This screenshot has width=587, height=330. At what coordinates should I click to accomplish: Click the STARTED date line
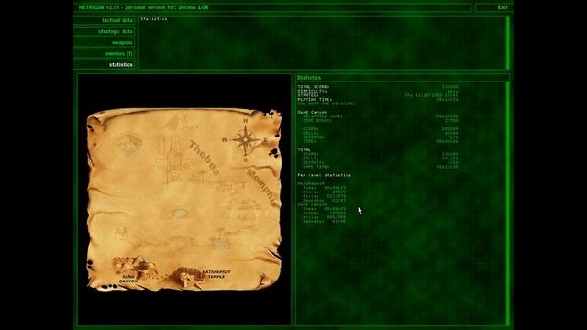pos(378,95)
